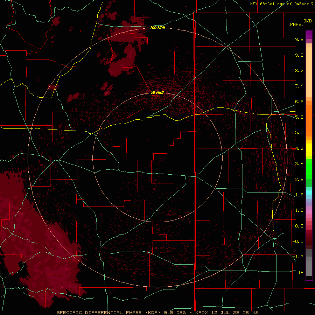
Task: Click the 1.8 value on the color scale
Action: coord(299,195)
